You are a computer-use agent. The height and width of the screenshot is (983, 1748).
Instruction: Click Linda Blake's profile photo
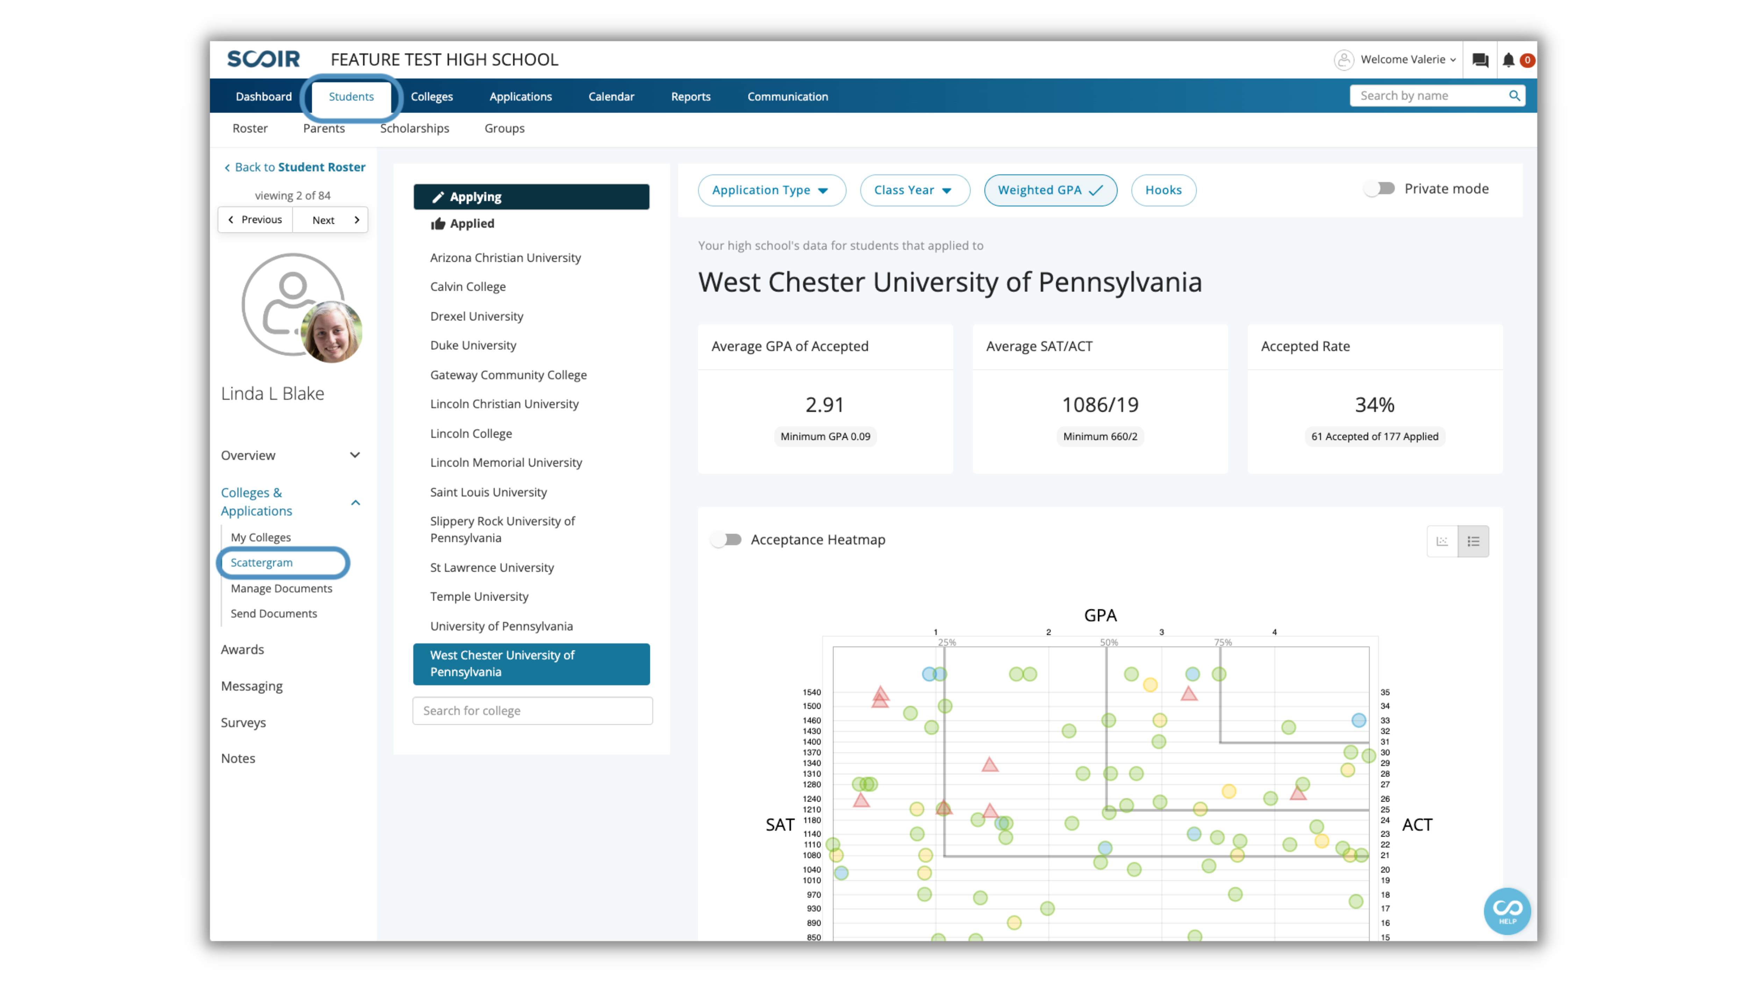pyautogui.click(x=331, y=332)
